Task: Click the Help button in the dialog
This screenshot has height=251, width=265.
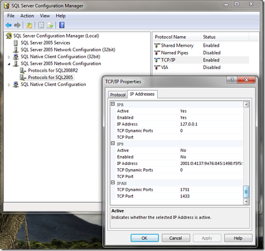Action: (238, 238)
